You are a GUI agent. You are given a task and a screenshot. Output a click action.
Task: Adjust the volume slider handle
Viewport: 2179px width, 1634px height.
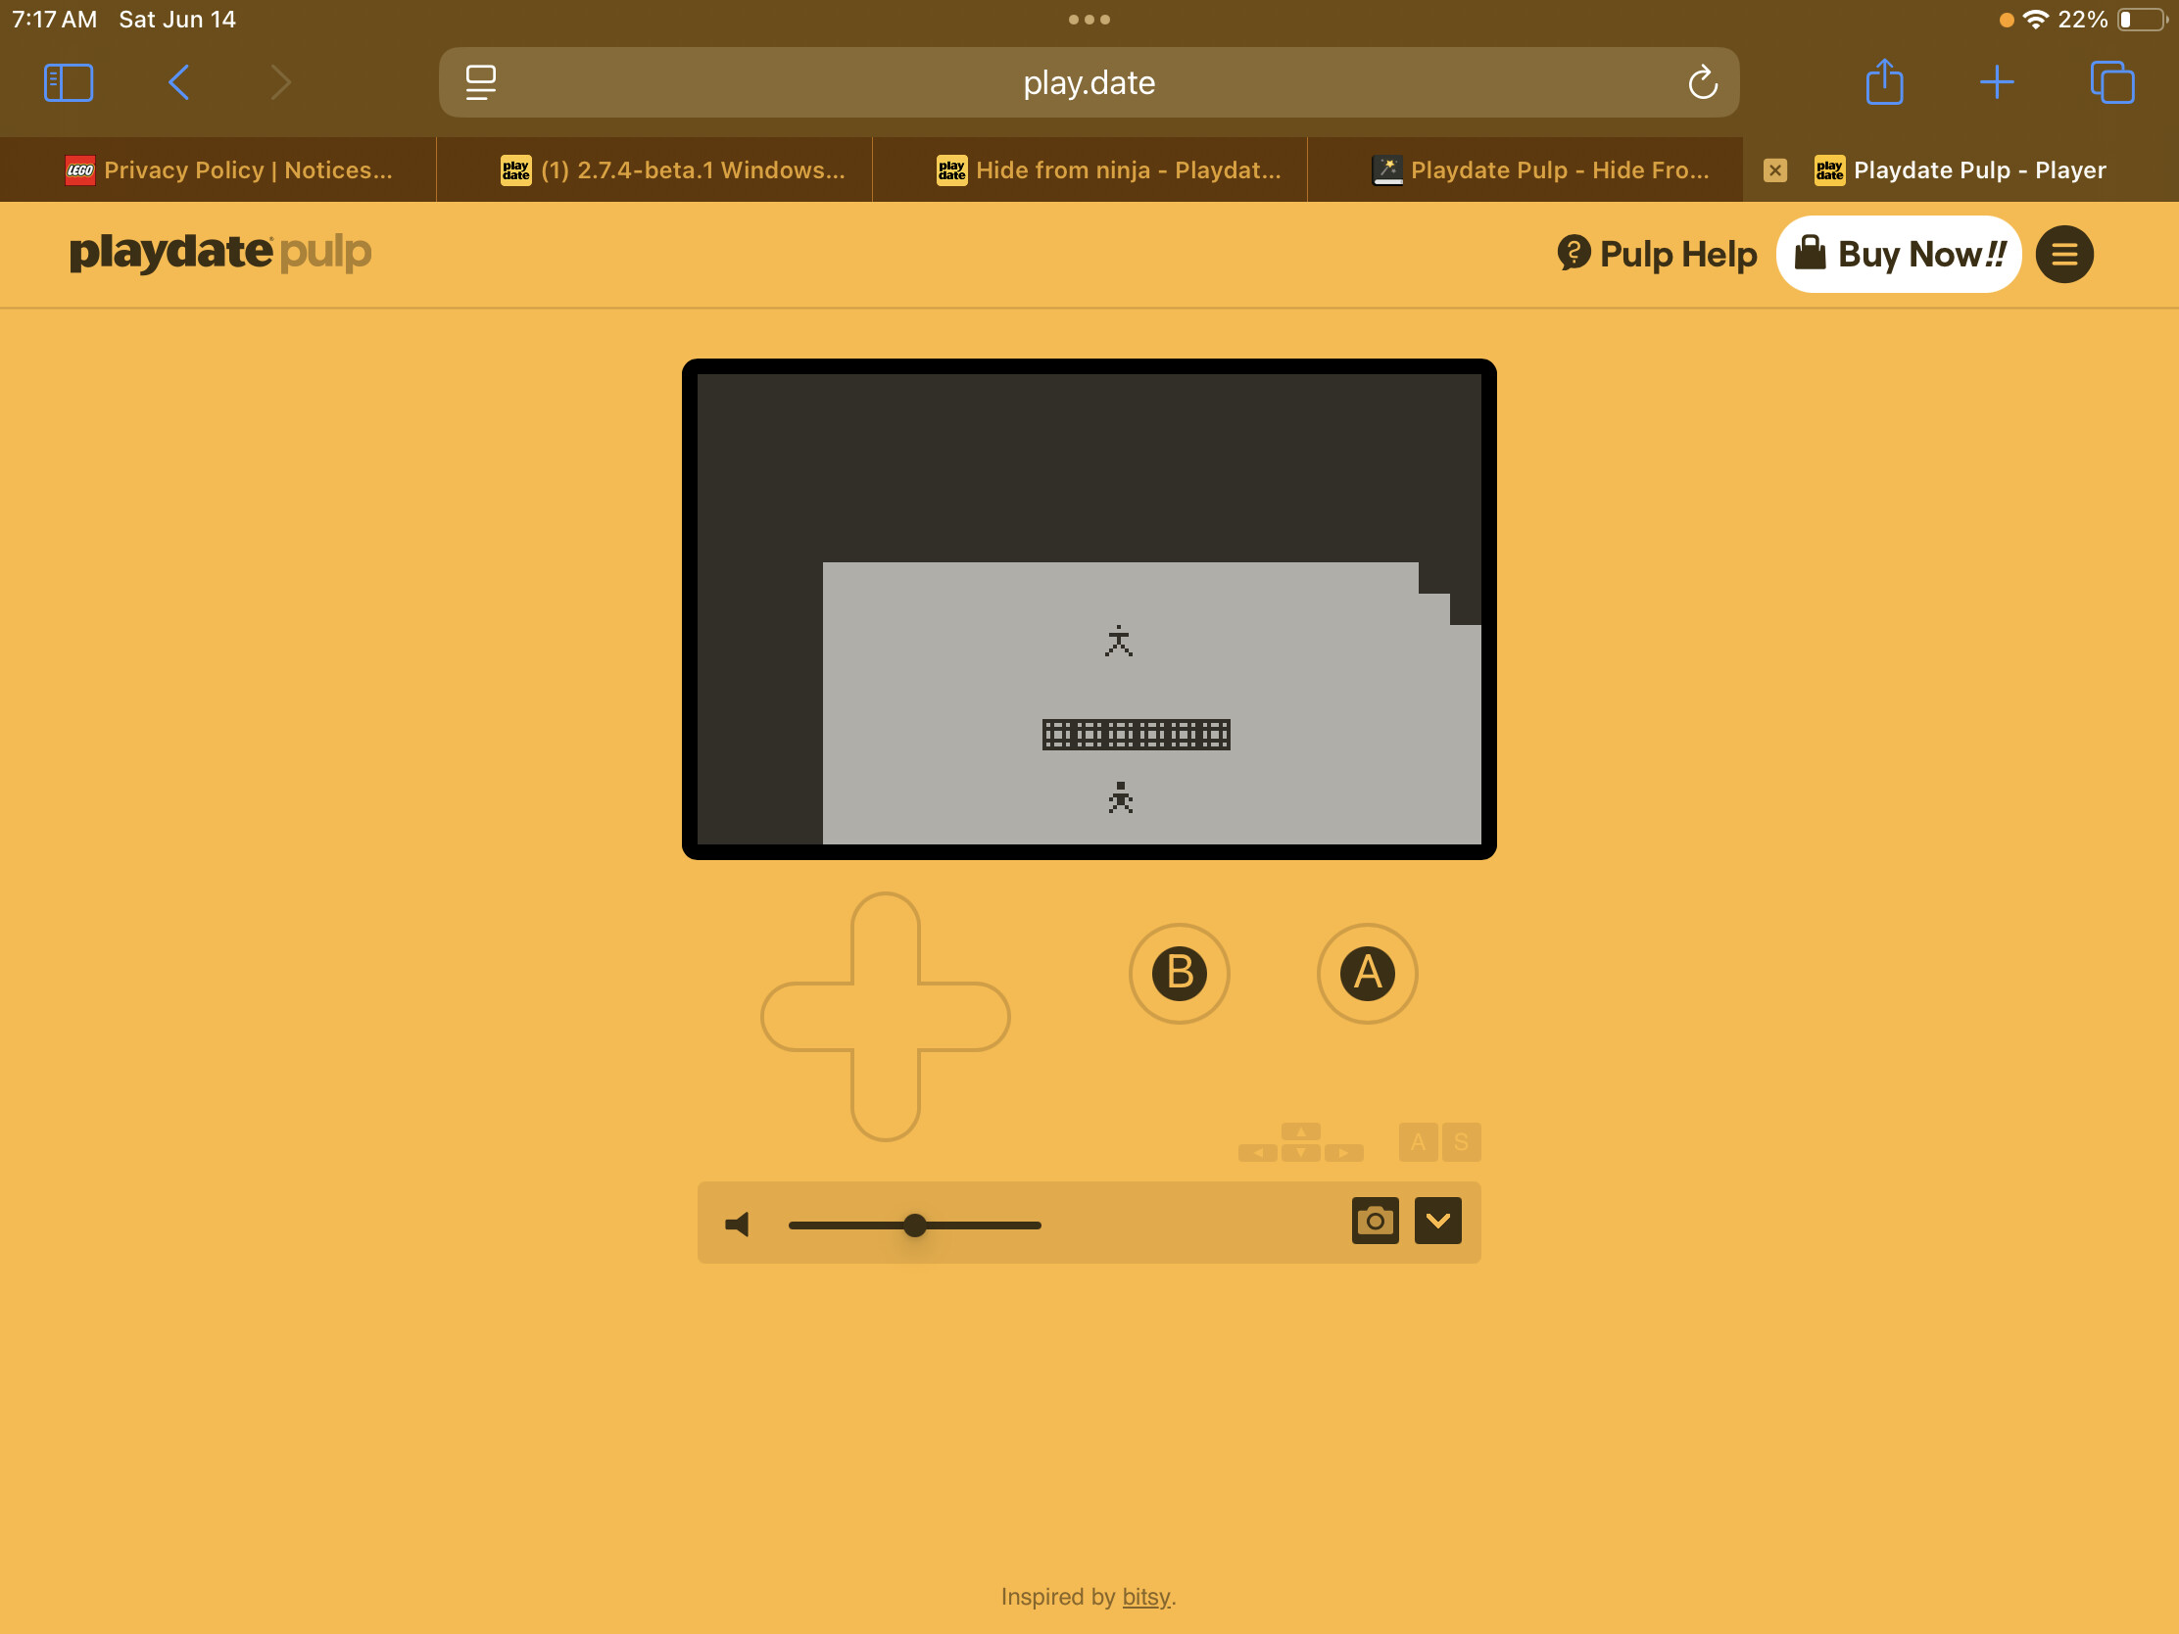click(915, 1225)
